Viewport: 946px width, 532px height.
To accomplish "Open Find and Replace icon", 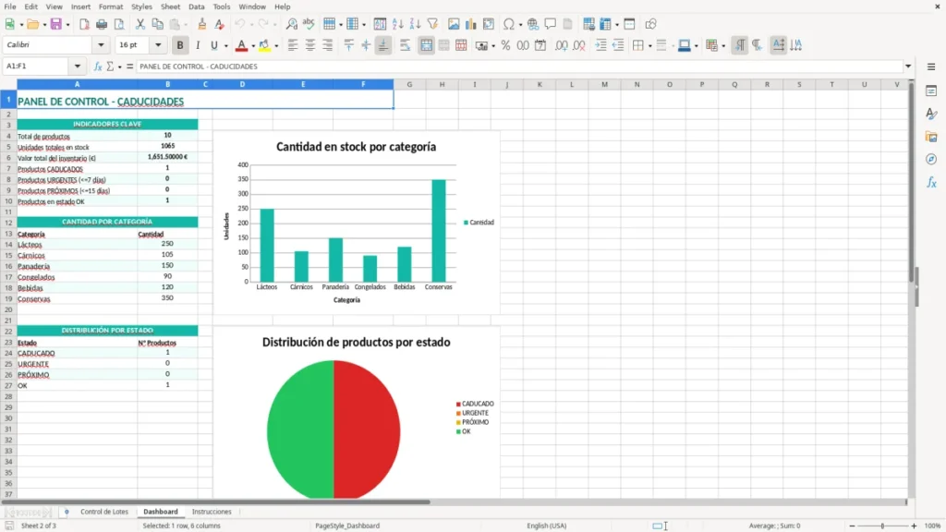I will [291, 24].
